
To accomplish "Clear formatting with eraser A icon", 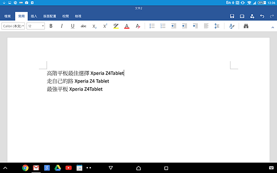I will point(138,26).
